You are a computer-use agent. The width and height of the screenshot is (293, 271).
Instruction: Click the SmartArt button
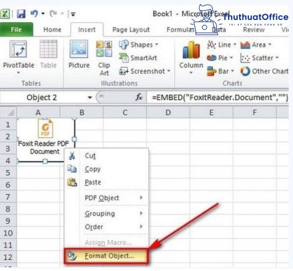[x=138, y=58]
